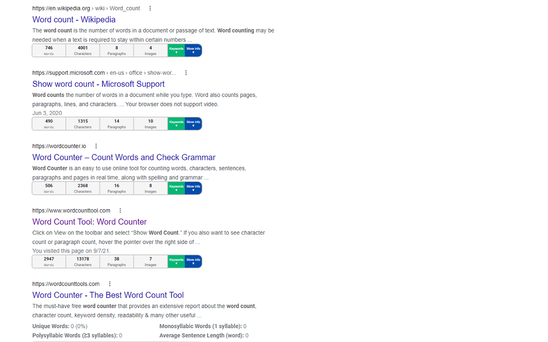Click three-dot menu beside support.microsoft.com URL
Viewport: 548px width, 342px height.
pos(186,73)
